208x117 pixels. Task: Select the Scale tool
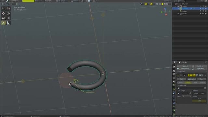[x=4, y=18]
